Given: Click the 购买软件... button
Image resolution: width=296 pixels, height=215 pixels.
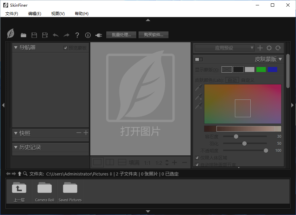Looking at the screenshot, I should click(153, 35).
